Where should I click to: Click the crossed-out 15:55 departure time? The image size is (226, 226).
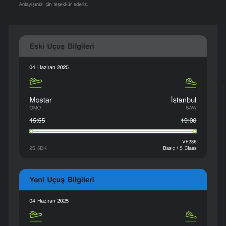tap(37, 121)
